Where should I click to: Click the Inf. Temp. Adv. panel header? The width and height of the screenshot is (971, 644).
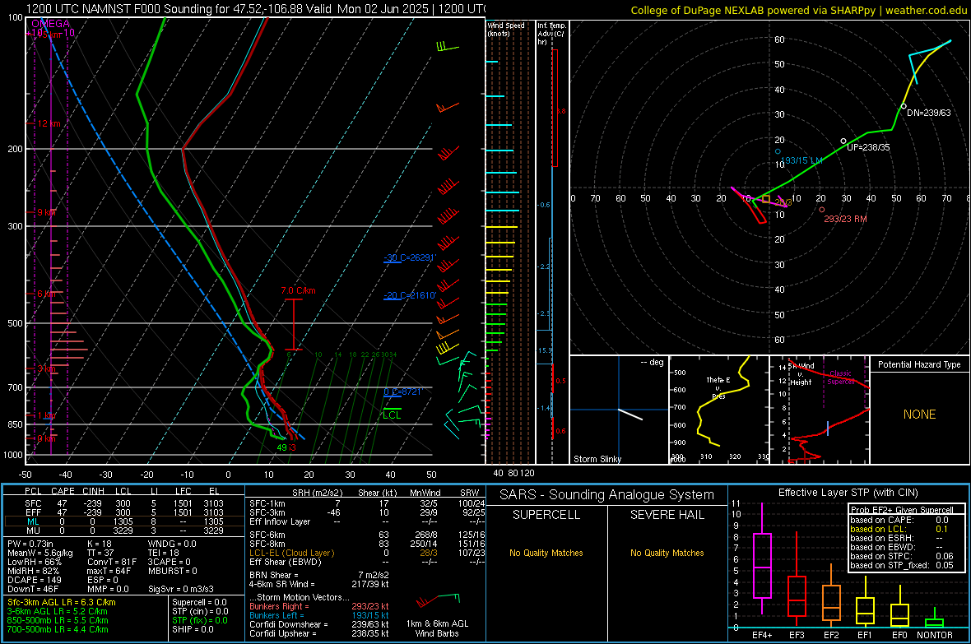coord(551,34)
